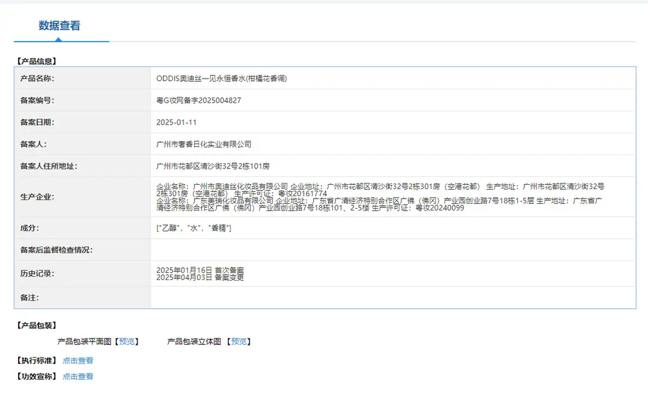Click the 备案人住所地址 value cell
This screenshot has width=648, height=400.
point(392,166)
